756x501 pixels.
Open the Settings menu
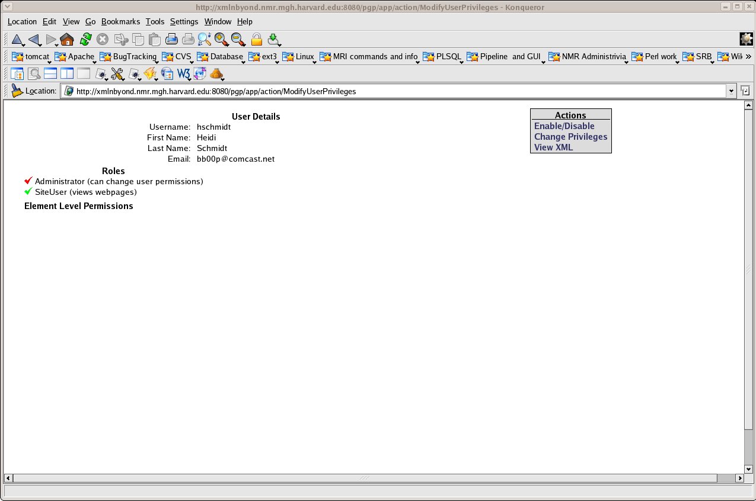[184, 21]
